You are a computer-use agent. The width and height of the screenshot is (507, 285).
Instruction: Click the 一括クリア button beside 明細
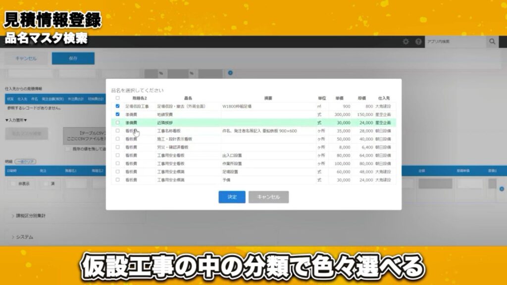pyautogui.click(x=25, y=162)
